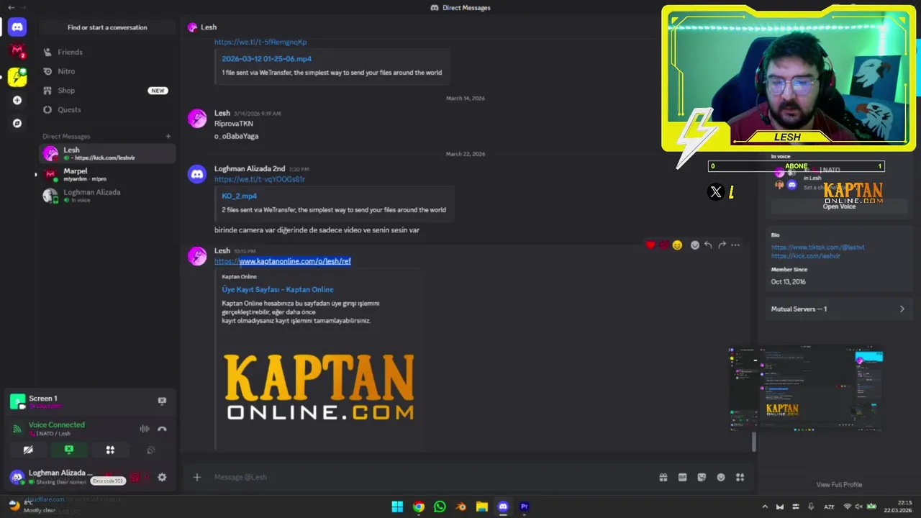The width and height of the screenshot is (921, 518).
Task: Open 2026-03-12 01-25-06.mp4 file link
Action: tap(266, 59)
